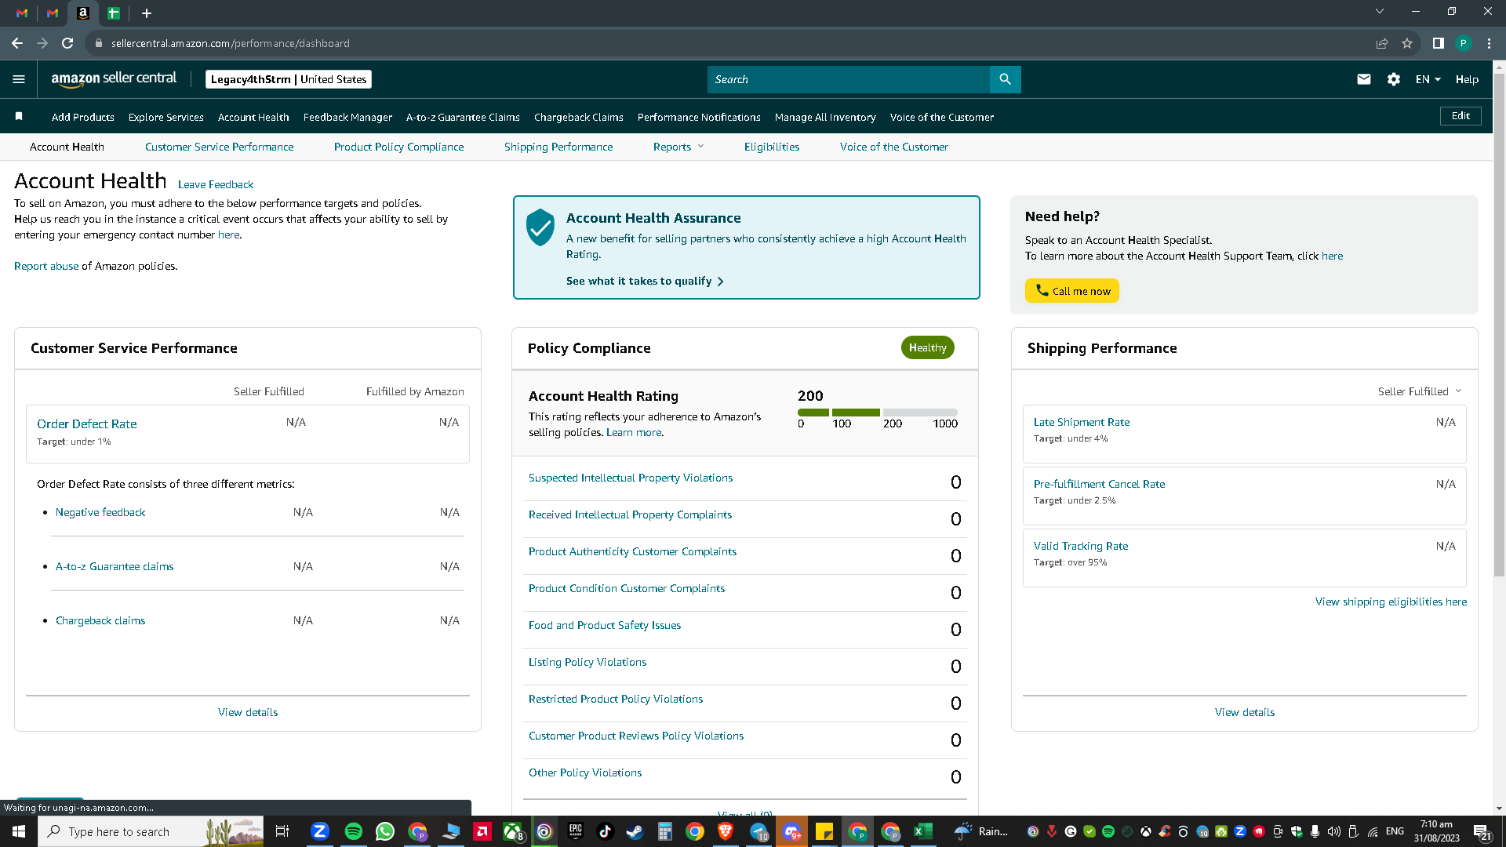Open the Help link in the header
The height and width of the screenshot is (847, 1506).
(x=1467, y=79)
